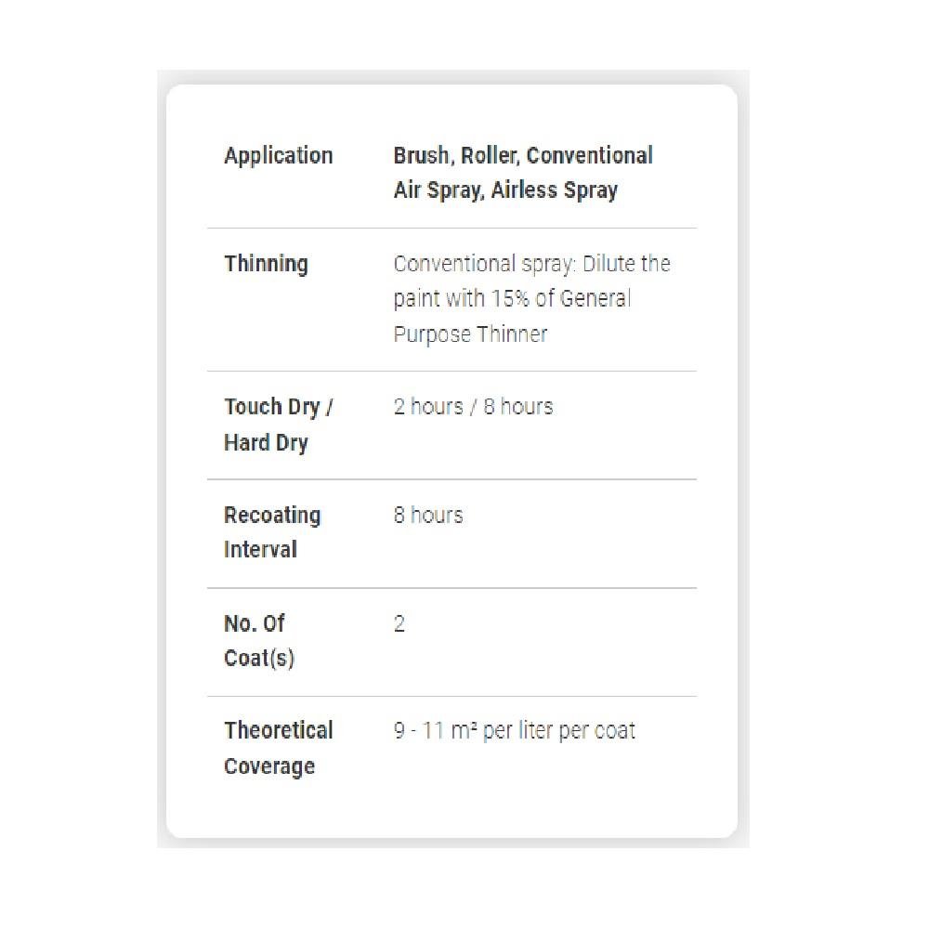Select the word "Brush" in application methods
The width and height of the screenshot is (929, 929).
421,155
